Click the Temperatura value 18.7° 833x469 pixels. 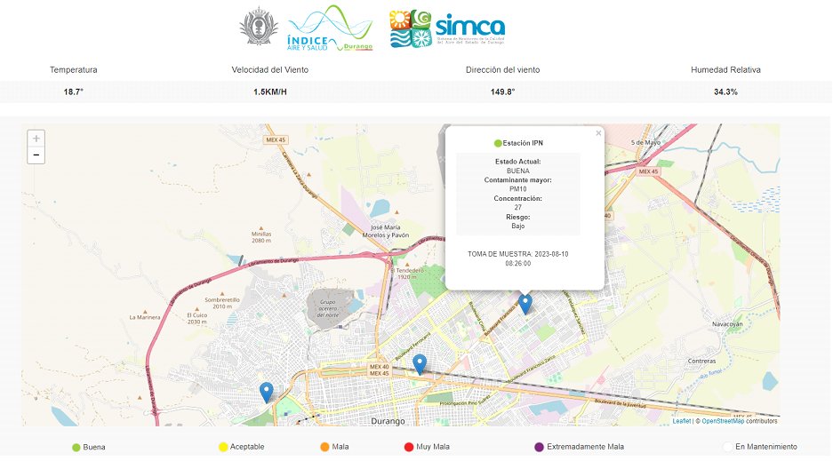73,91
